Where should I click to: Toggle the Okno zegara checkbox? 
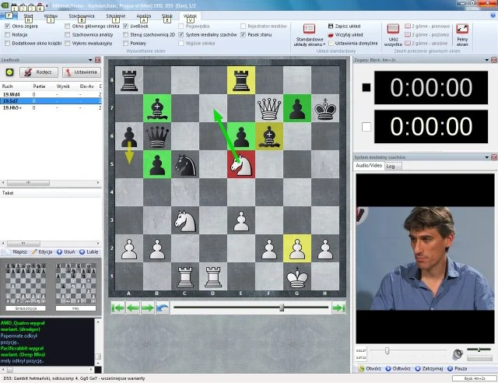(x=8, y=26)
